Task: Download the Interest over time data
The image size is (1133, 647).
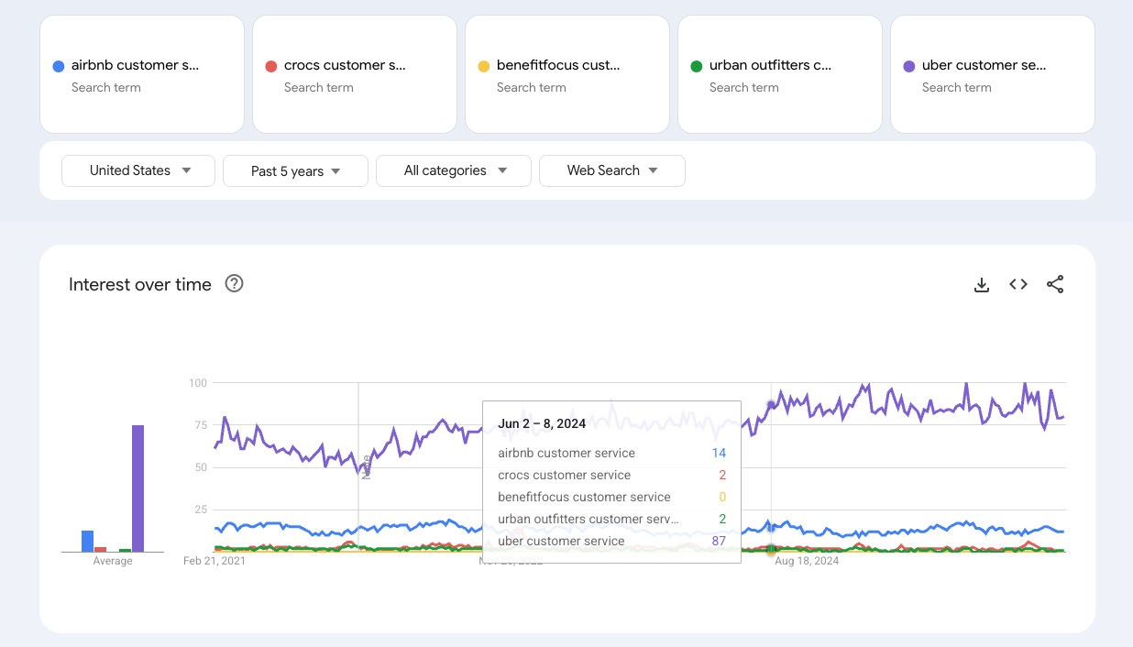Action: pos(981,285)
